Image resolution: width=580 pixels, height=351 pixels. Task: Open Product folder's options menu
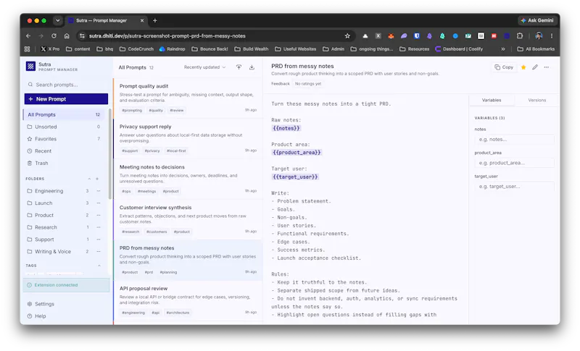coord(99,215)
